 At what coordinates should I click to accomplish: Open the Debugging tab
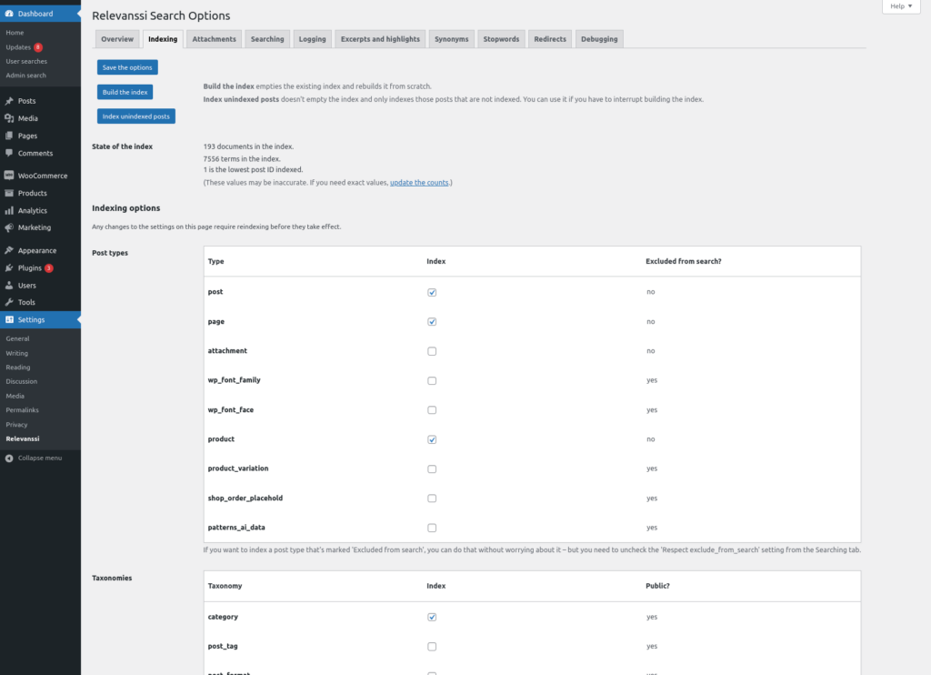click(599, 39)
